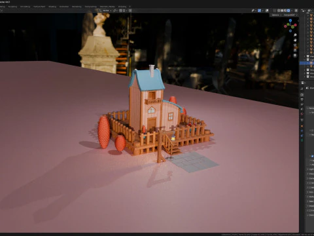The image size is (314, 236).
Task: Open the Global transform orientation dropdown
Action: tap(105, 10)
